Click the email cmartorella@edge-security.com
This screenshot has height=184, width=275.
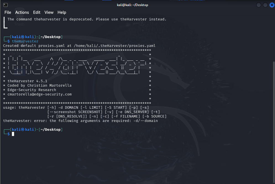click(x=40, y=94)
